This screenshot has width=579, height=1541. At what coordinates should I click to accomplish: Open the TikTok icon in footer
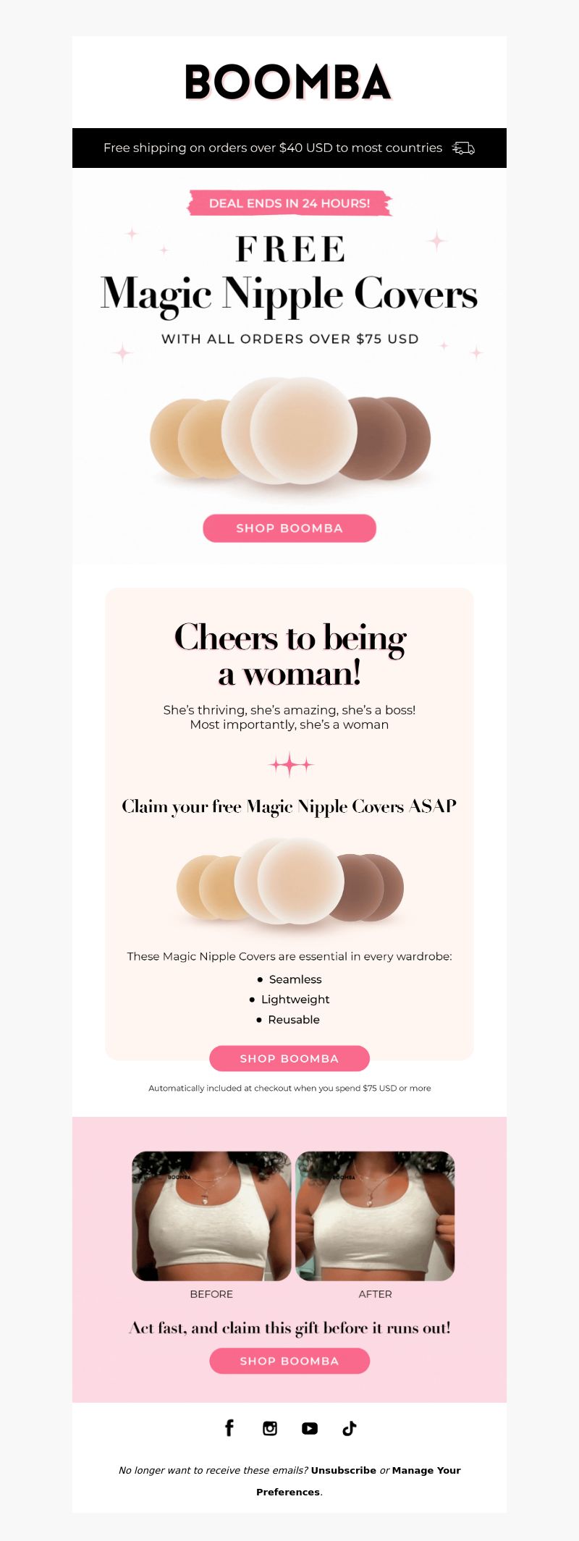pyautogui.click(x=350, y=1428)
